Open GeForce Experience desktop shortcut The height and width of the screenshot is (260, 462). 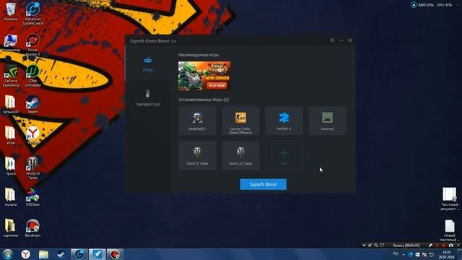(11, 76)
